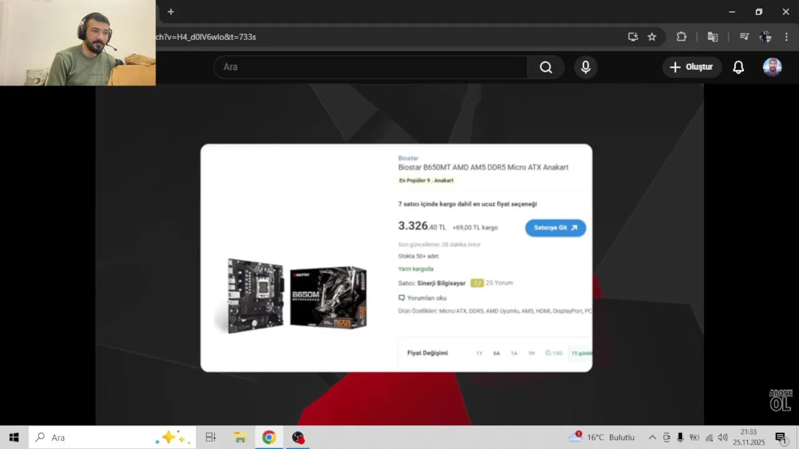Open YouTube notifications bell
This screenshot has width=799, height=449.
click(x=738, y=67)
